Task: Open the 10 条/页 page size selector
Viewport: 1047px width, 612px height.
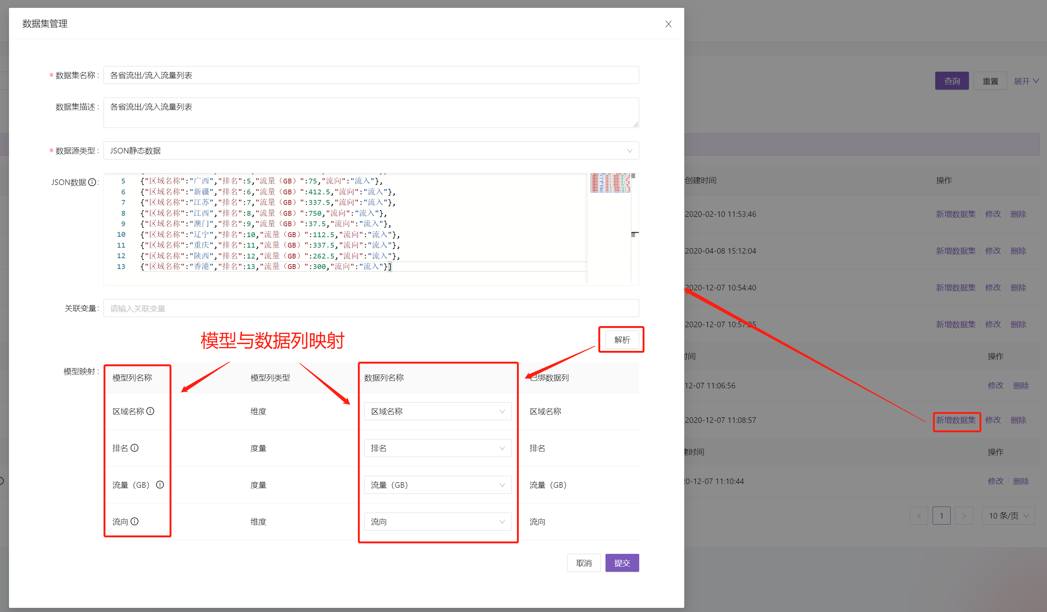Action: point(1008,516)
